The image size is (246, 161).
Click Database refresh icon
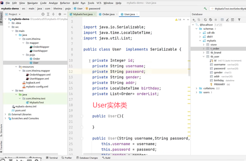point(205,20)
